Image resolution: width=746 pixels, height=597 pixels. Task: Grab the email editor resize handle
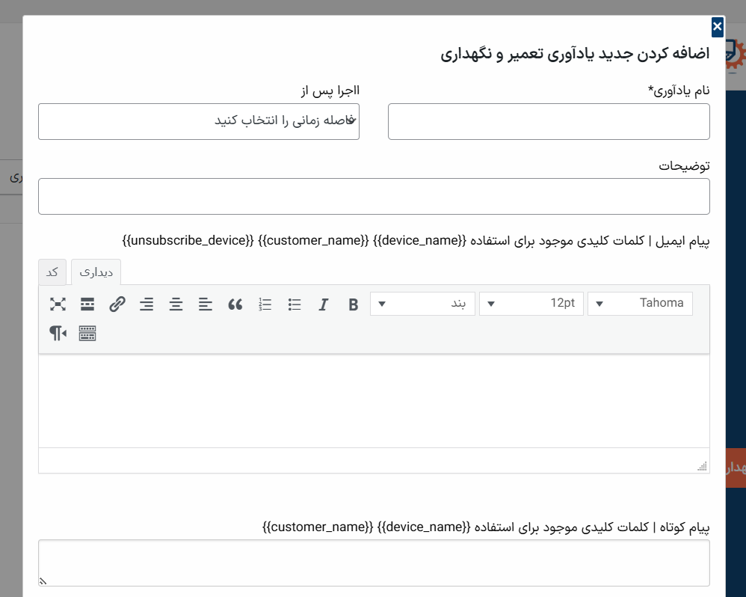point(702,466)
